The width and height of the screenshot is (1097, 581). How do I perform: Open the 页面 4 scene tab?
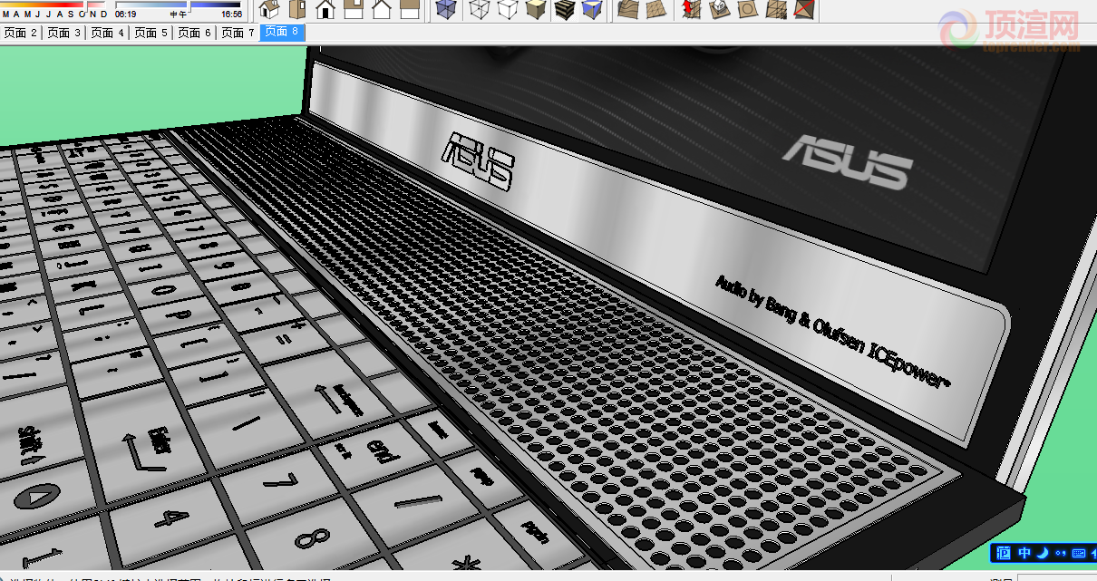point(108,33)
